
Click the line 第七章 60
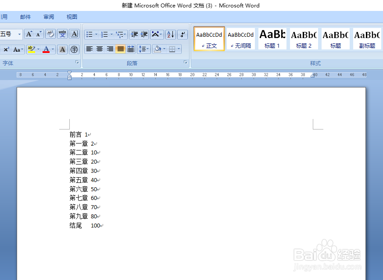coord(85,198)
